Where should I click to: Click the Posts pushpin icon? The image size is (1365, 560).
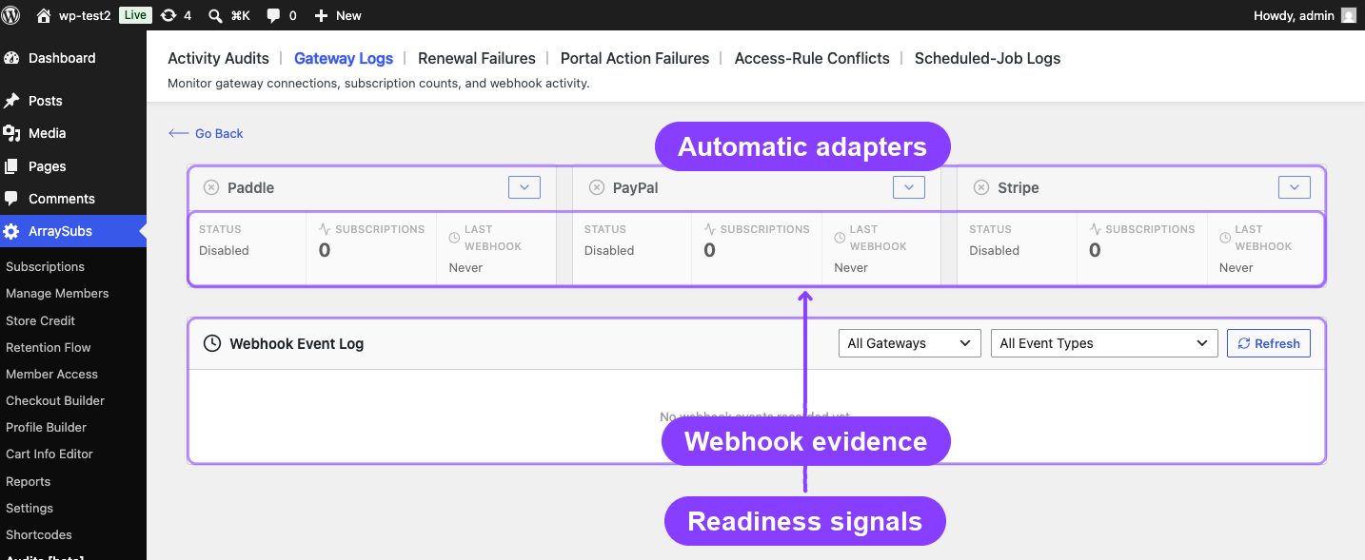pos(11,101)
